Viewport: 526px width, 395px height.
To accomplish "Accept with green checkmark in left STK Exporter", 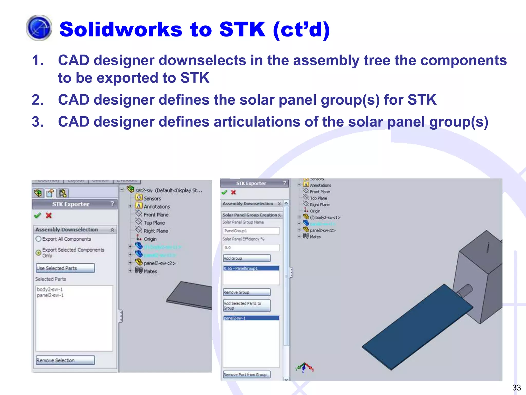I will 37,216.
